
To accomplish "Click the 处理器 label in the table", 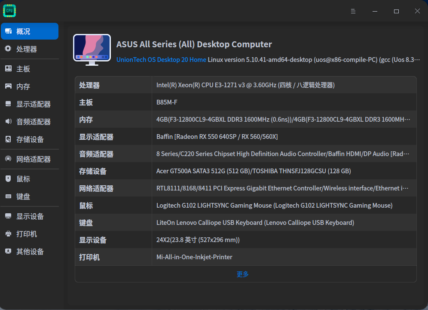I will pyautogui.click(x=89, y=85).
